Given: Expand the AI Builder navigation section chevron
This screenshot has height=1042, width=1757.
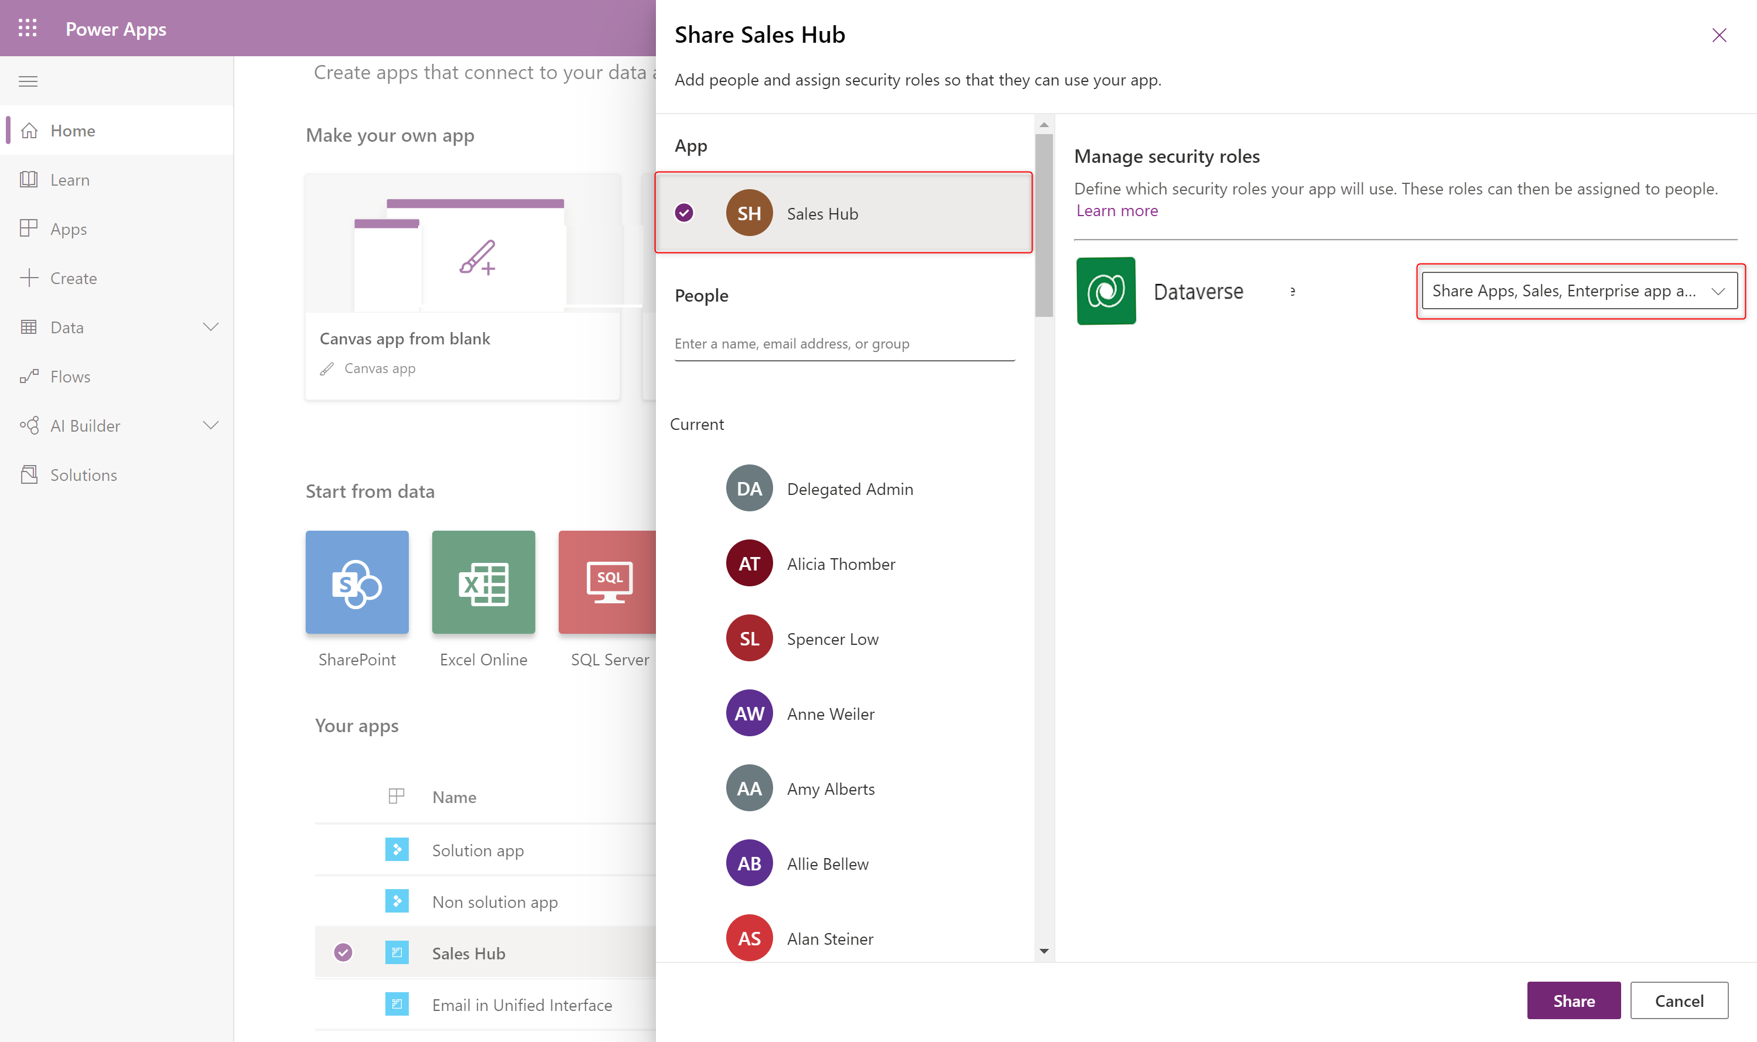Looking at the screenshot, I should 212,425.
